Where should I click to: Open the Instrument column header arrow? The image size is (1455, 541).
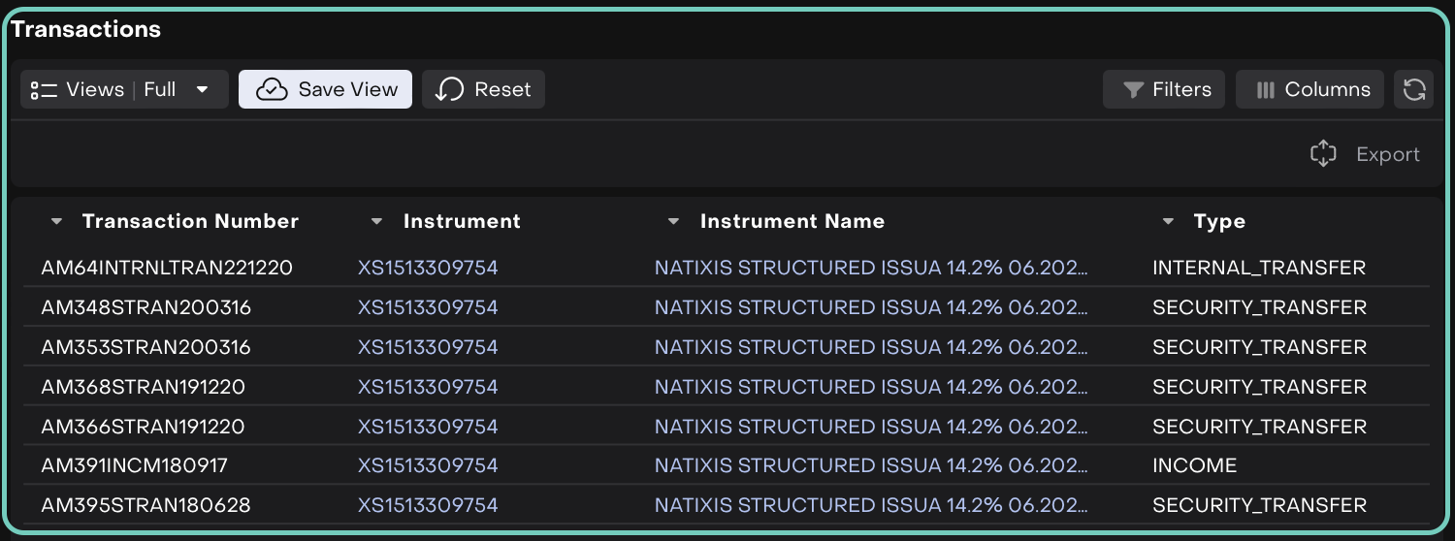pyautogui.click(x=377, y=222)
